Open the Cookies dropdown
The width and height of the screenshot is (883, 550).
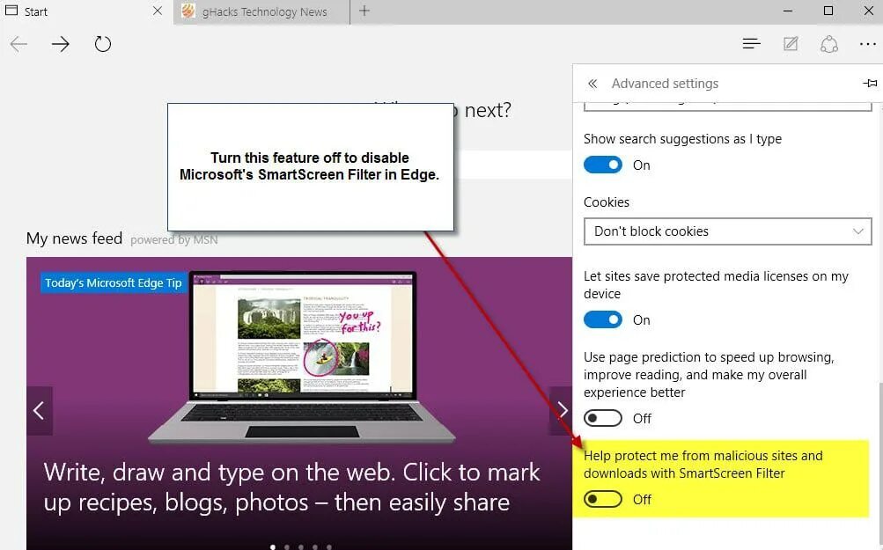coord(727,231)
